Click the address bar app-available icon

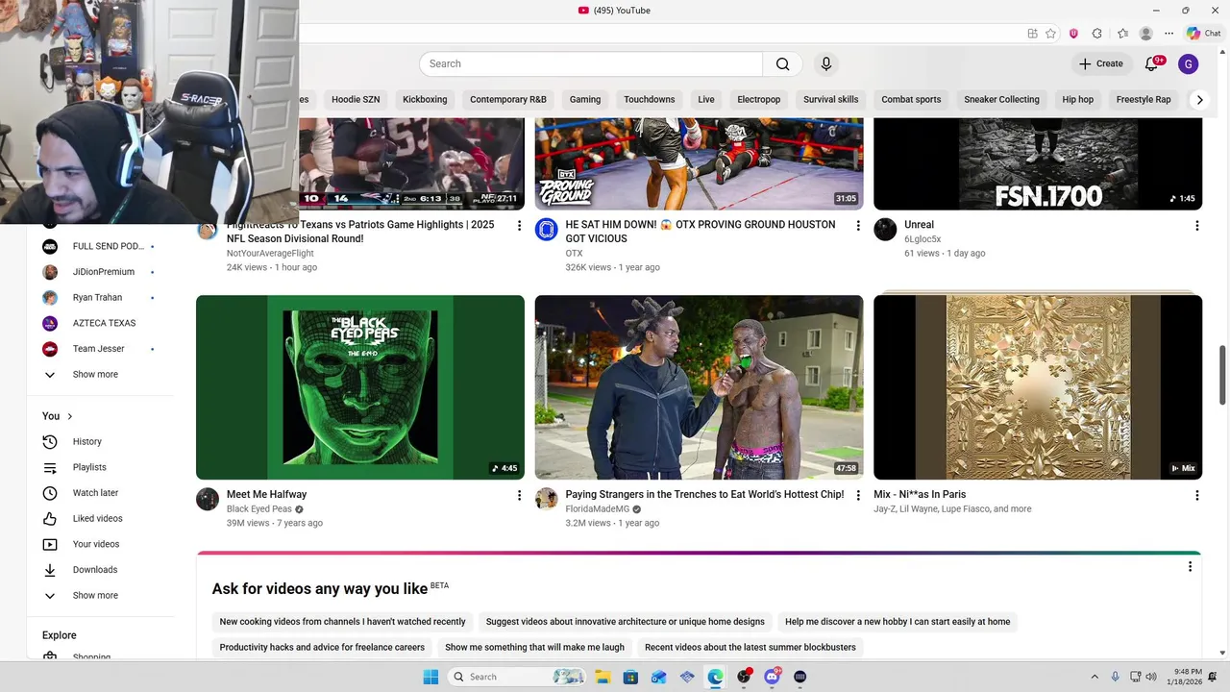click(1032, 33)
